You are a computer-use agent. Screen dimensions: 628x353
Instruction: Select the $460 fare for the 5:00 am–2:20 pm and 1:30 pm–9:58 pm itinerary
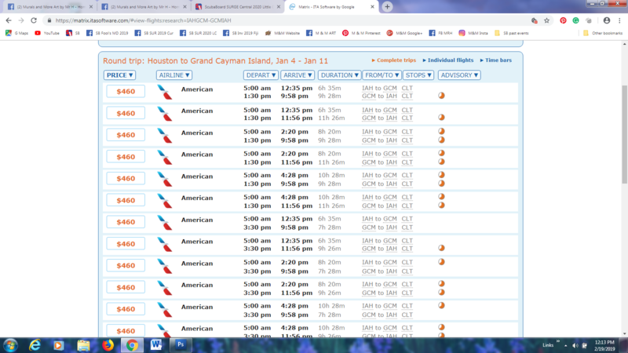(126, 135)
